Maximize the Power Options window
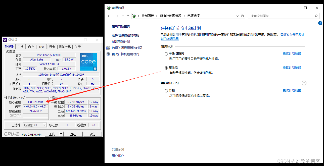 [305, 8]
